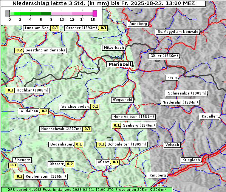The height and width of the screenshot is (192, 226).
Task: Click the Kindberg label
Action: coord(158,175)
